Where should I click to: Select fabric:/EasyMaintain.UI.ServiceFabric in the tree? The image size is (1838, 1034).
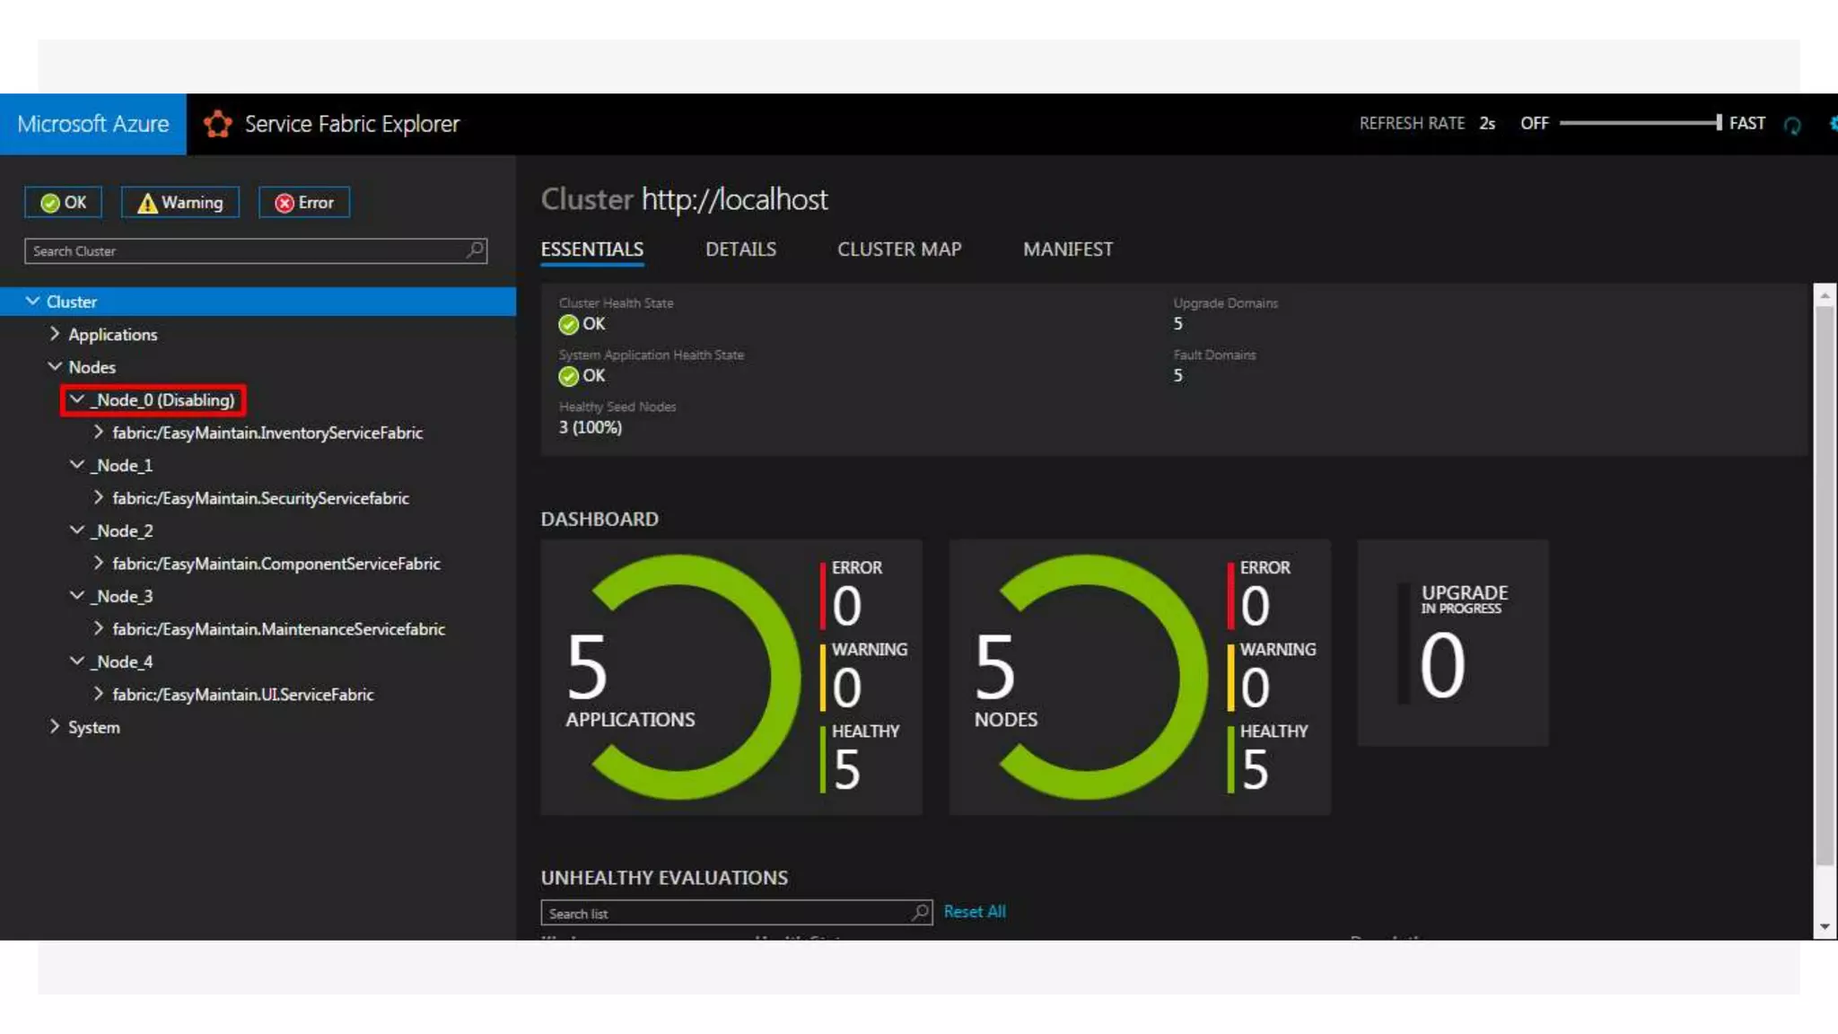242,695
